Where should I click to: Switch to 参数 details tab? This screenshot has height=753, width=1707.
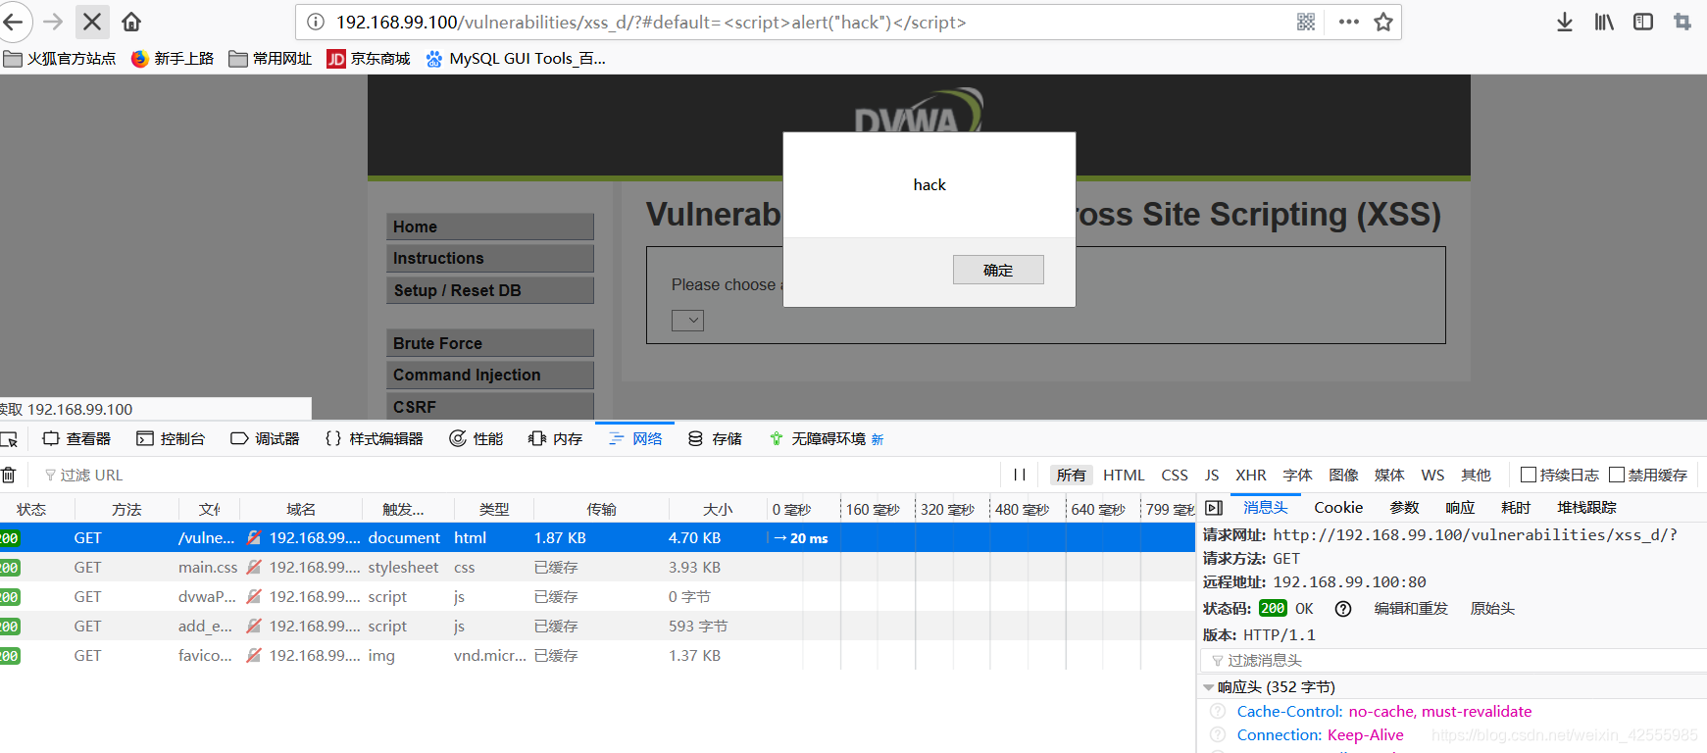[x=1404, y=507]
